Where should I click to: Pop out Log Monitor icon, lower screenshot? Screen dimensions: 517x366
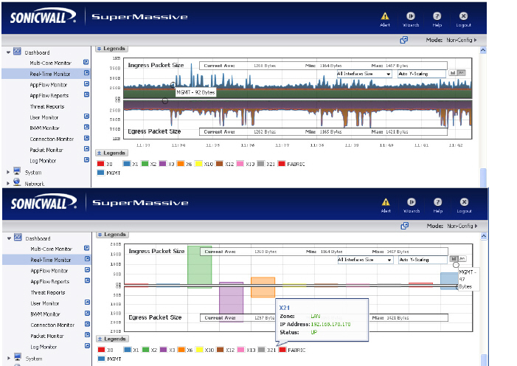tap(87, 346)
